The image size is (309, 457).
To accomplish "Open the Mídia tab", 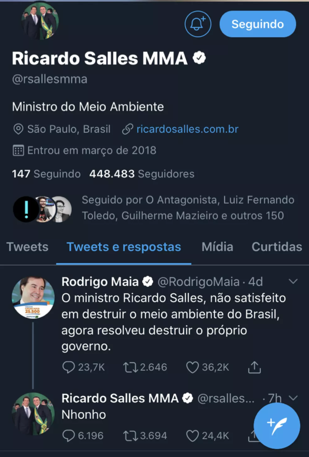I will pos(217,247).
